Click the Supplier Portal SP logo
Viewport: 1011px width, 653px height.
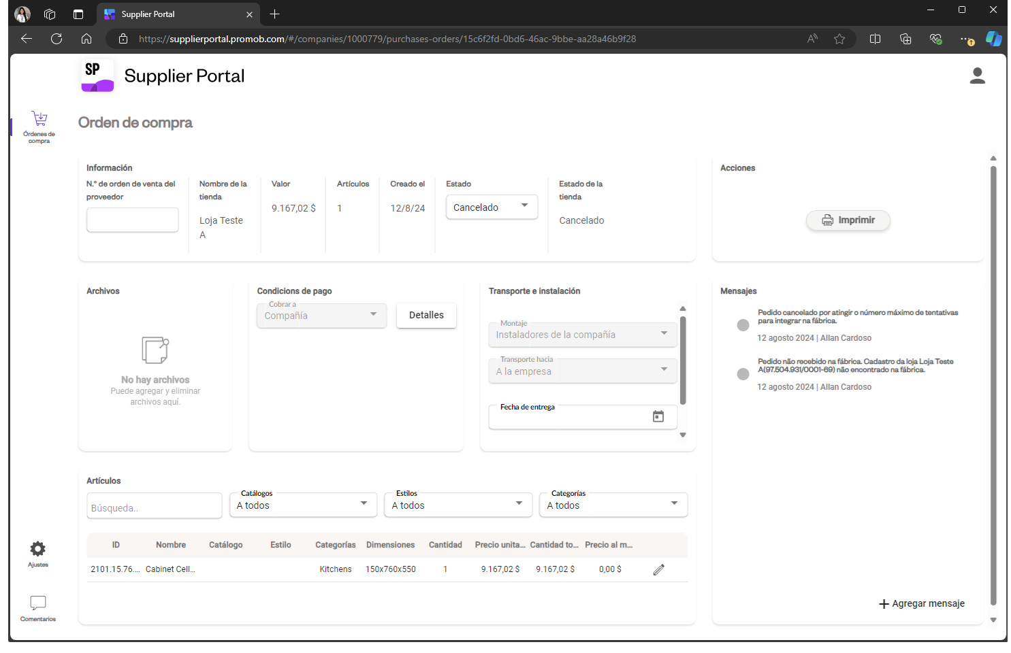(97, 76)
